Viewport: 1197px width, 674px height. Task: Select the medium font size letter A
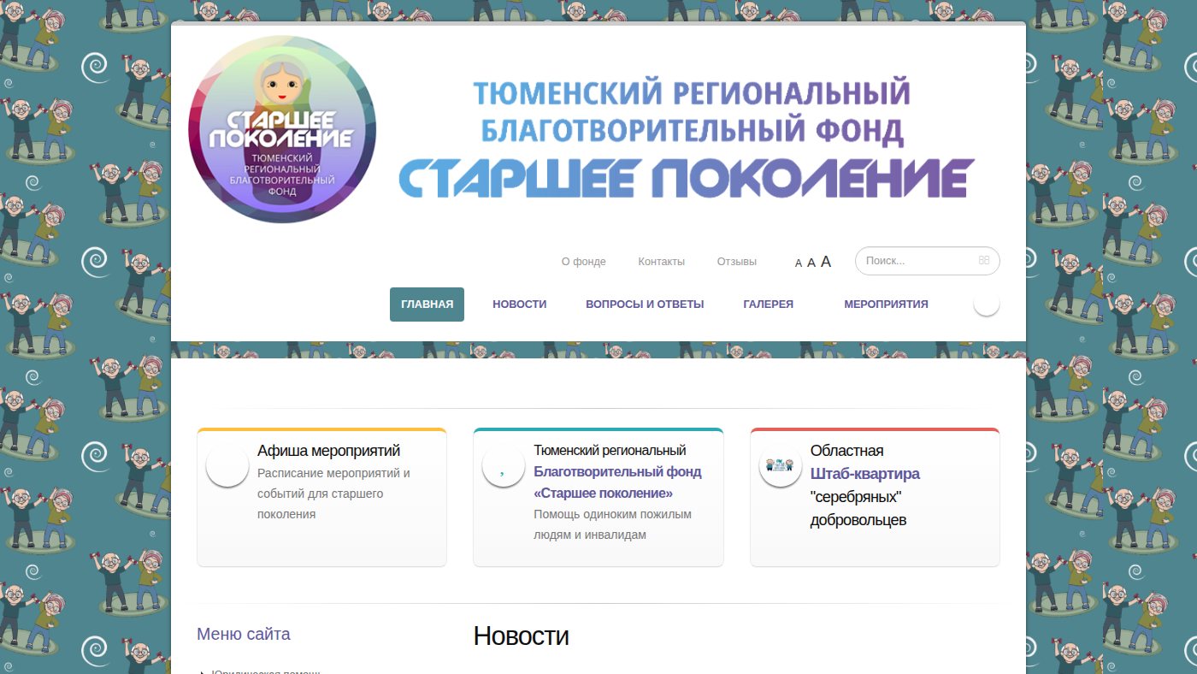pos(811,263)
